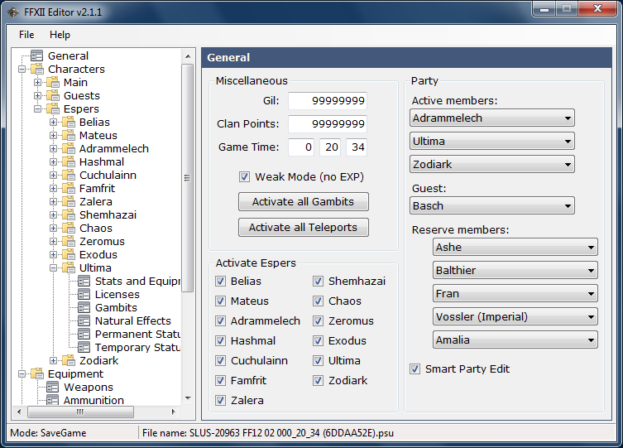Uncheck the Shemhazai esper checkbox
The width and height of the screenshot is (623, 448).
point(318,281)
